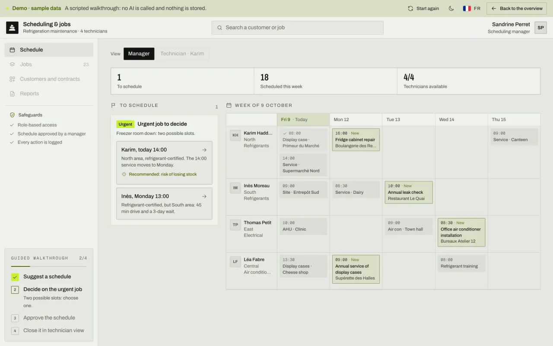Click the Start again refresh icon
The image size is (553, 346).
coord(410,8)
